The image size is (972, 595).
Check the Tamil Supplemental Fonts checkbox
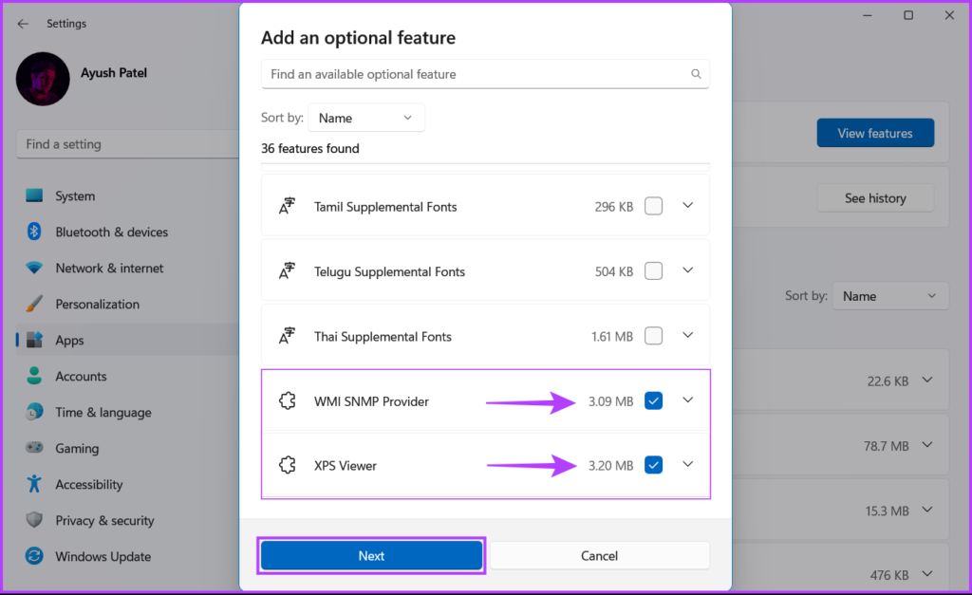point(653,206)
